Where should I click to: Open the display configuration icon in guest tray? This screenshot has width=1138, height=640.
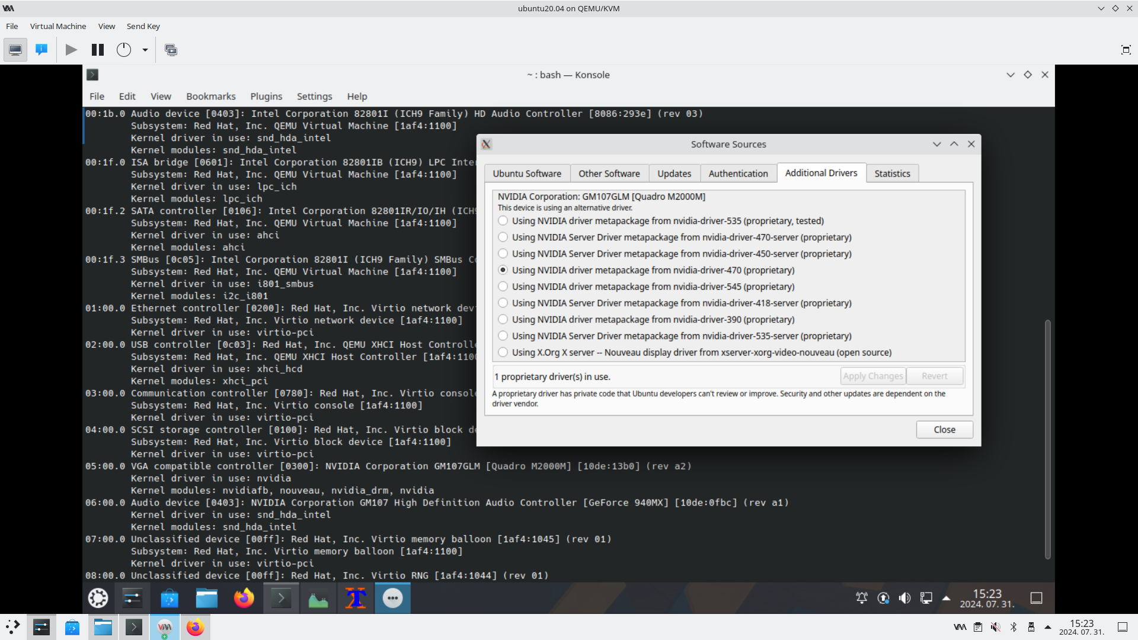(926, 598)
